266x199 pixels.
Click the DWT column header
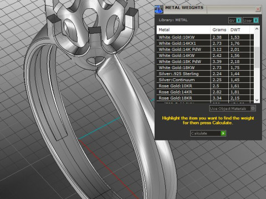(239, 30)
